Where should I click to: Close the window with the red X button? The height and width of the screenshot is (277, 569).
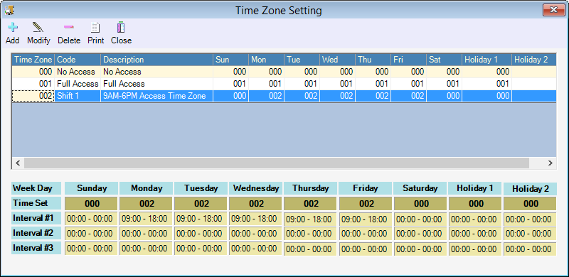(554, 10)
